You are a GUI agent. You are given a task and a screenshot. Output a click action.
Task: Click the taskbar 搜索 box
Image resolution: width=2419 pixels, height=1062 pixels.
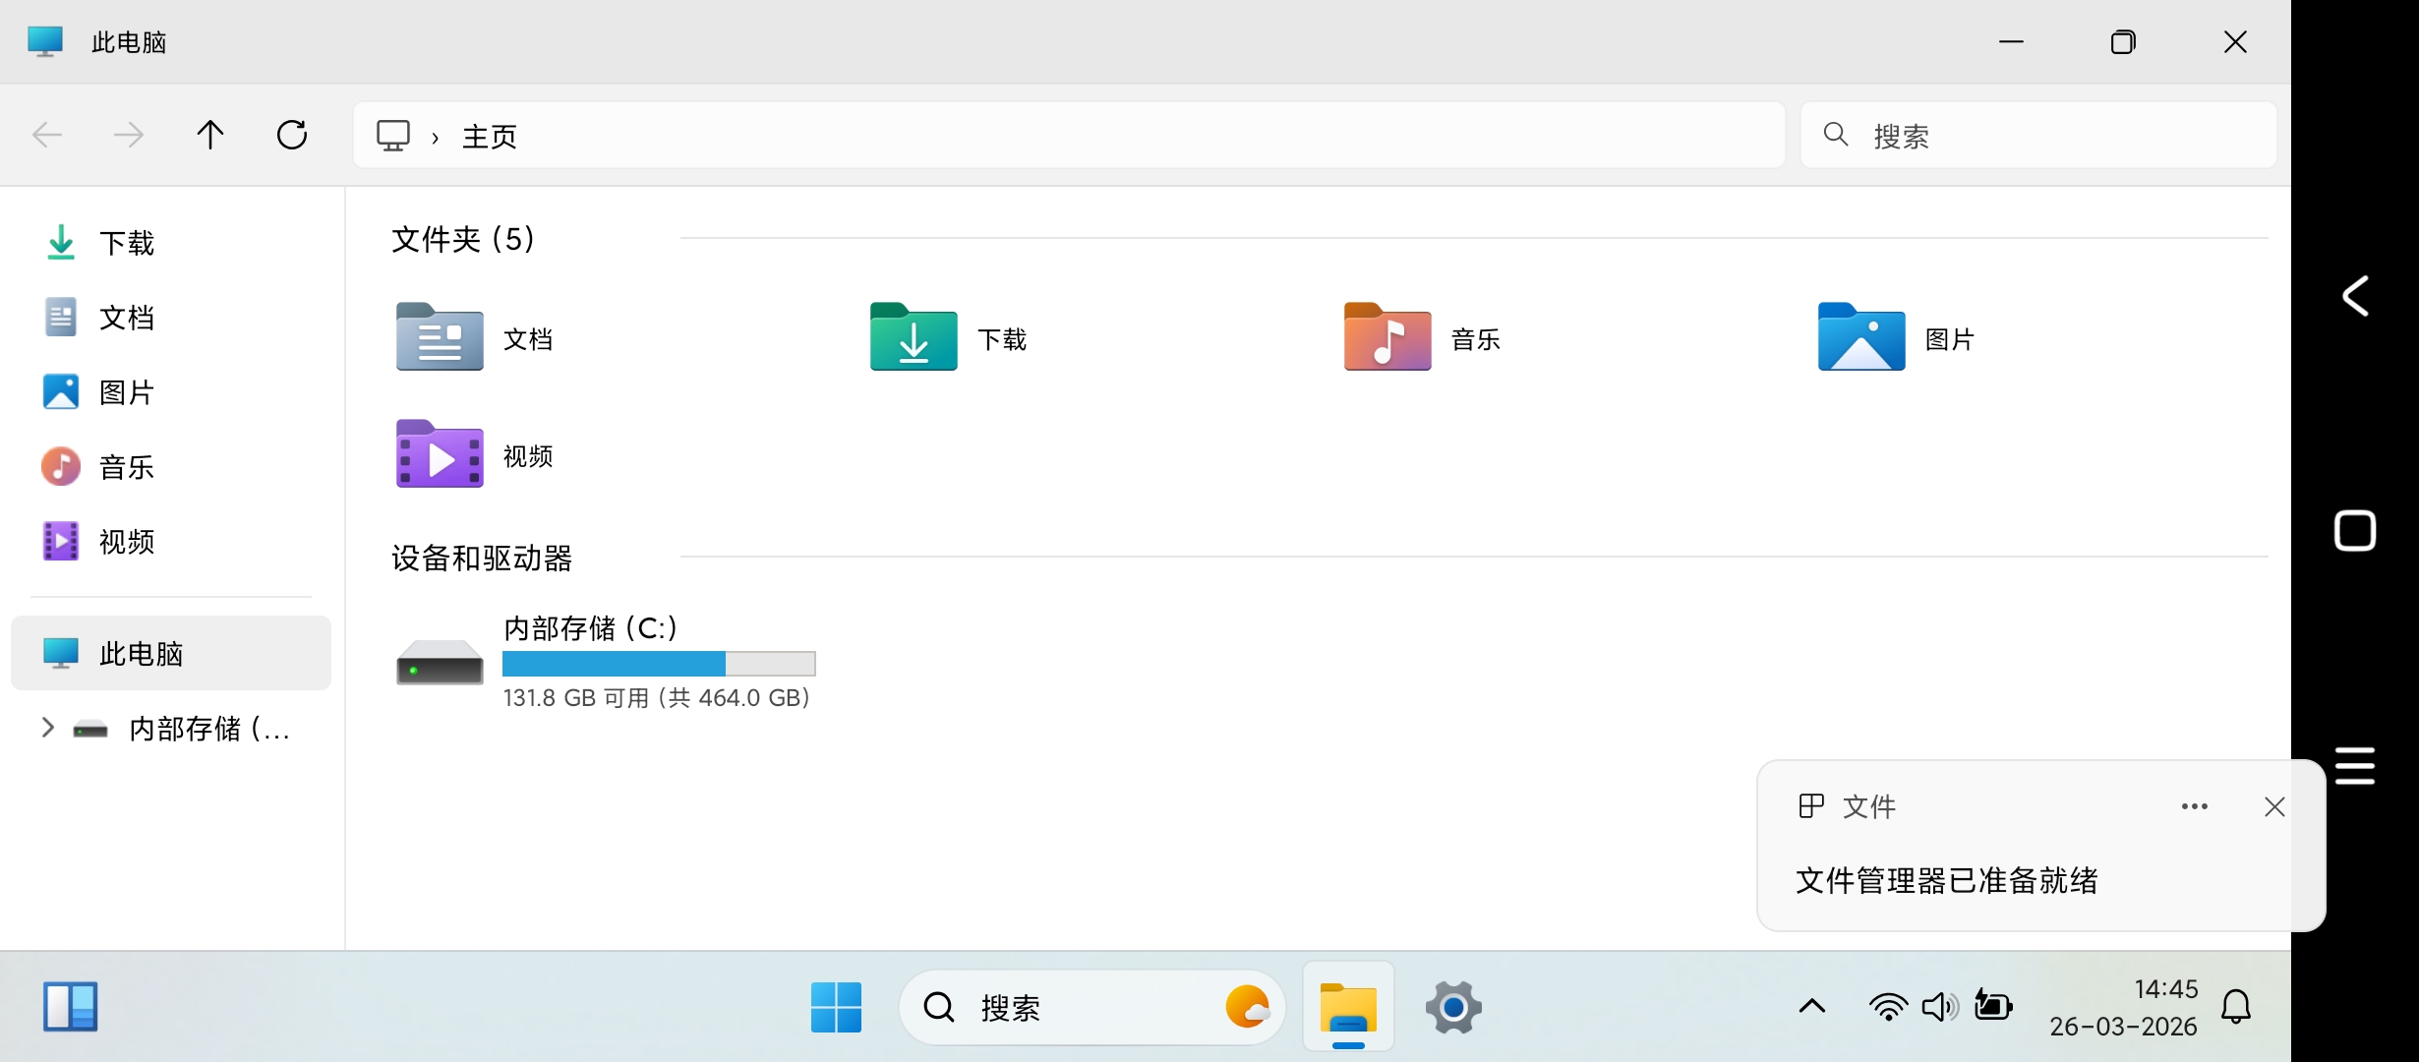1091,1007
